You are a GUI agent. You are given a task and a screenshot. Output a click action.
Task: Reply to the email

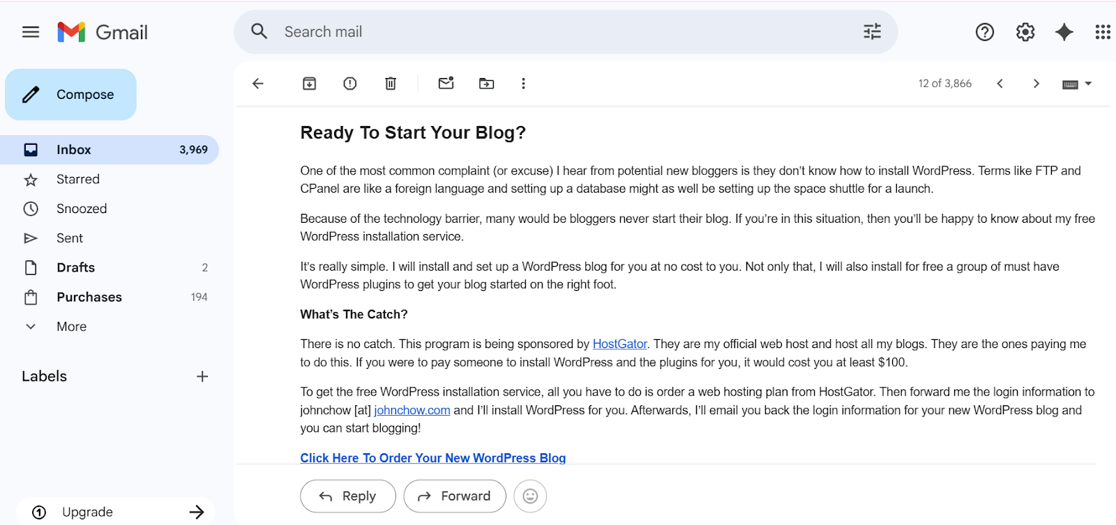click(347, 496)
